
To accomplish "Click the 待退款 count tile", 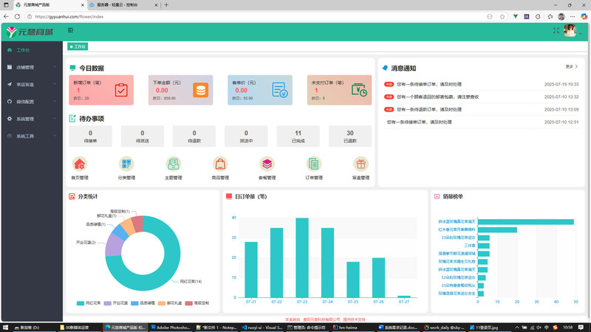I will coord(194,136).
